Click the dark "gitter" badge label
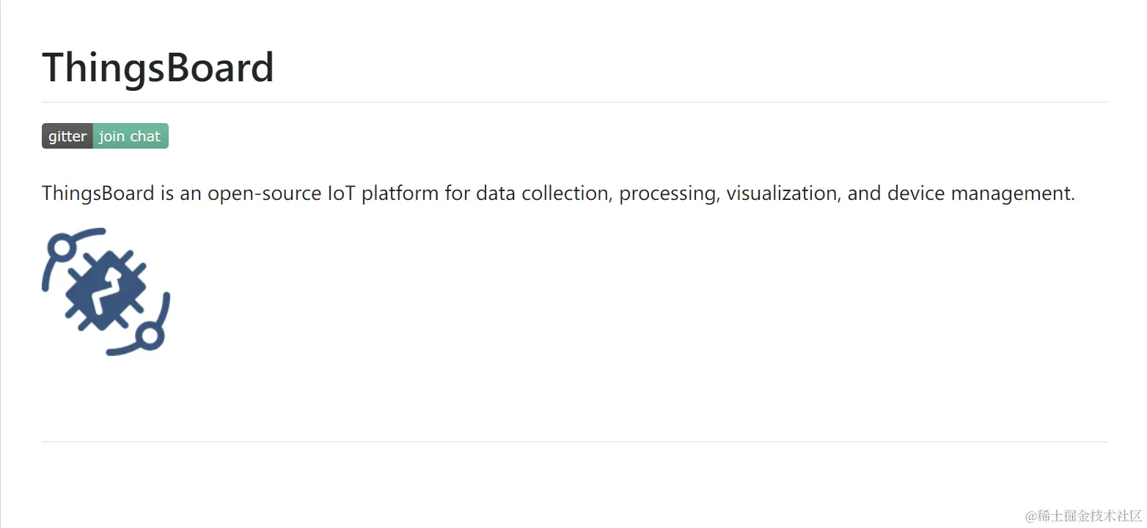The image size is (1147, 528). coord(67,136)
